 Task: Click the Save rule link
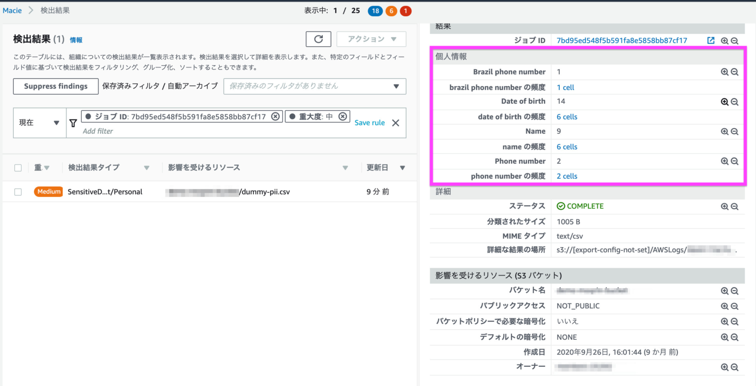(x=369, y=123)
